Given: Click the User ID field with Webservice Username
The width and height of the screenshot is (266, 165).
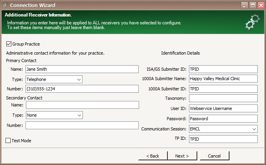Looking at the screenshot, I should click(223, 108).
